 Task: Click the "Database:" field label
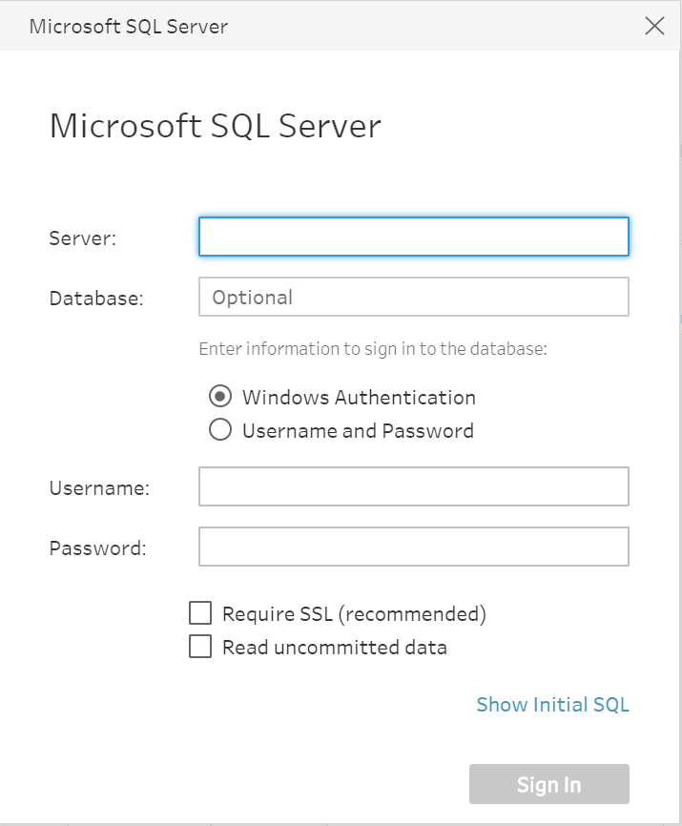(x=96, y=299)
